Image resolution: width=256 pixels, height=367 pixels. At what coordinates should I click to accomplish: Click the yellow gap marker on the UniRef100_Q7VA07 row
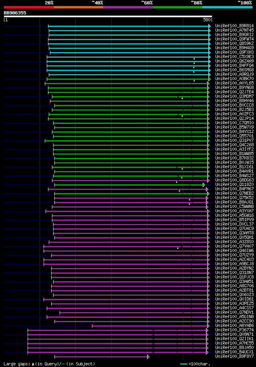click(178, 248)
